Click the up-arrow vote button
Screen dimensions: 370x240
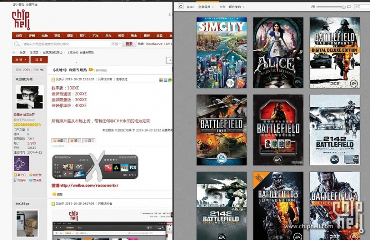coord(74,141)
